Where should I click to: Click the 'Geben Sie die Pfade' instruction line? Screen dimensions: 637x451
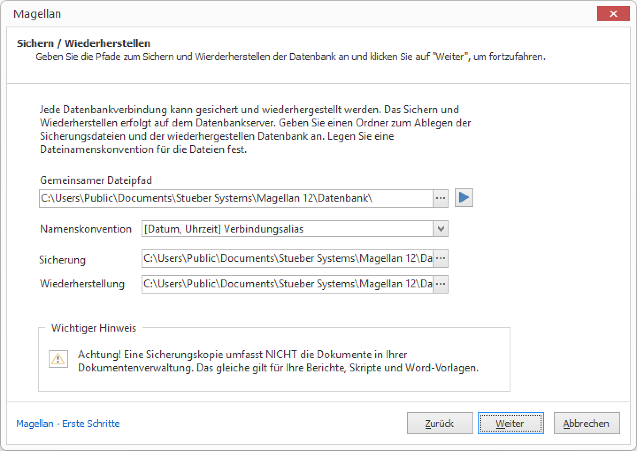291,57
